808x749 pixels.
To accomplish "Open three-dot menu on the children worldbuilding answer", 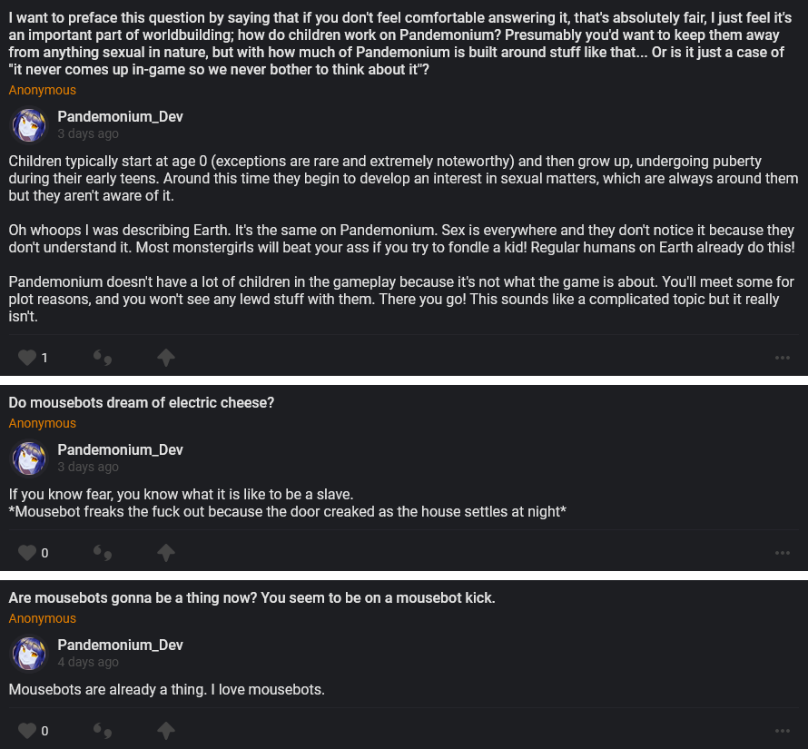I will [x=783, y=358].
